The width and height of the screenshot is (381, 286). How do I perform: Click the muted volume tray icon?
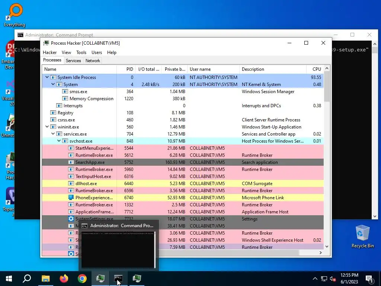pos(333,279)
